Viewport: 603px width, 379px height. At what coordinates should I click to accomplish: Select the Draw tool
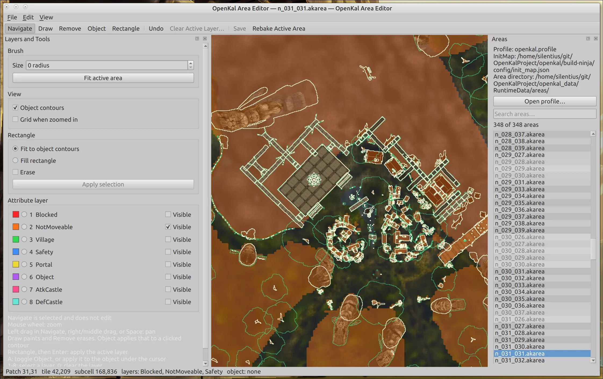click(45, 28)
